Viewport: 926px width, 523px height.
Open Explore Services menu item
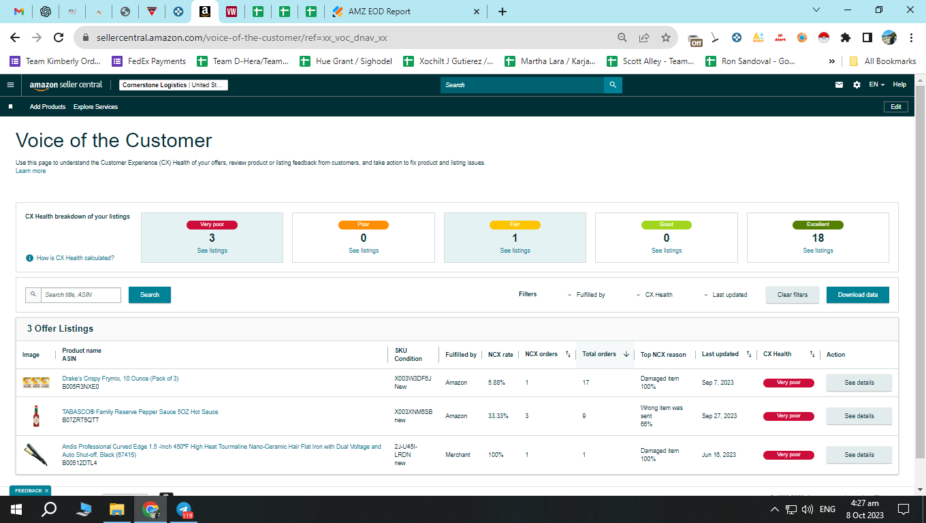point(95,107)
